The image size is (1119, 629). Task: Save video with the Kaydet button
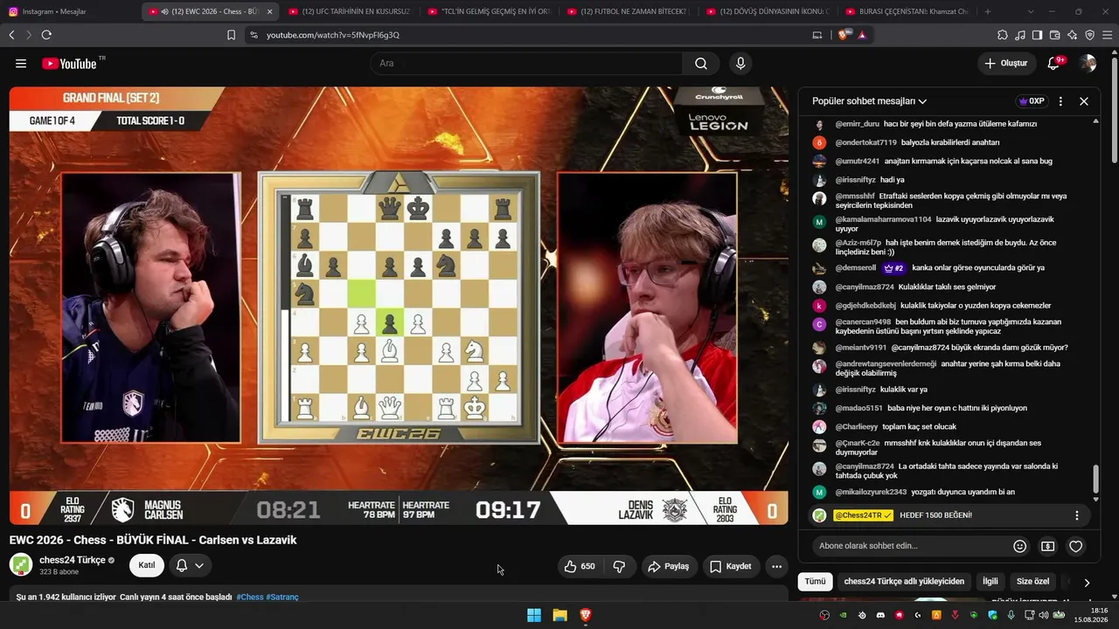pos(731,566)
